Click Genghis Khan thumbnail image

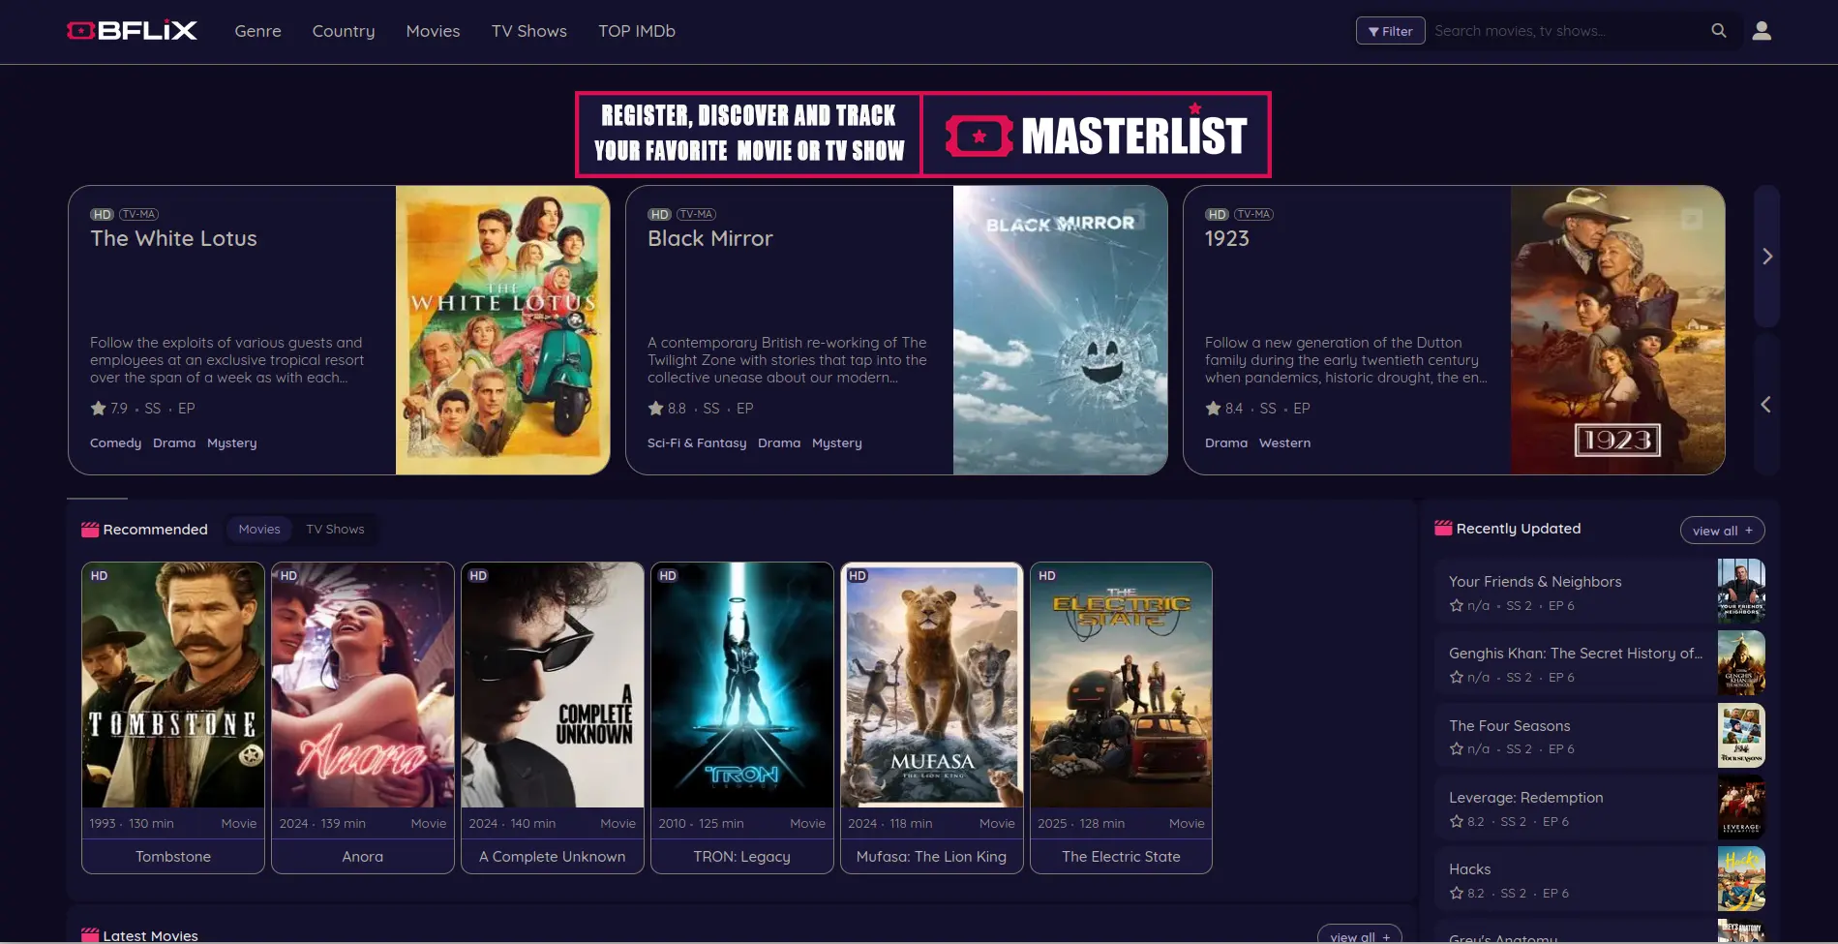[x=1741, y=663]
